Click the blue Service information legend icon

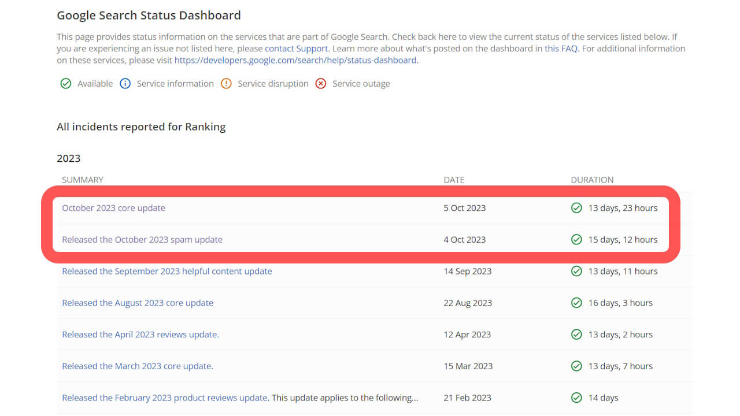pos(125,84)
